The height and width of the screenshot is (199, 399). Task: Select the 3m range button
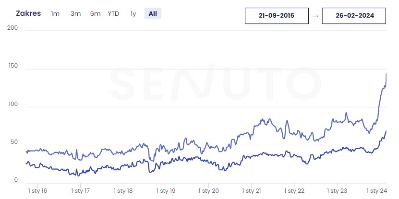point(75,13)
